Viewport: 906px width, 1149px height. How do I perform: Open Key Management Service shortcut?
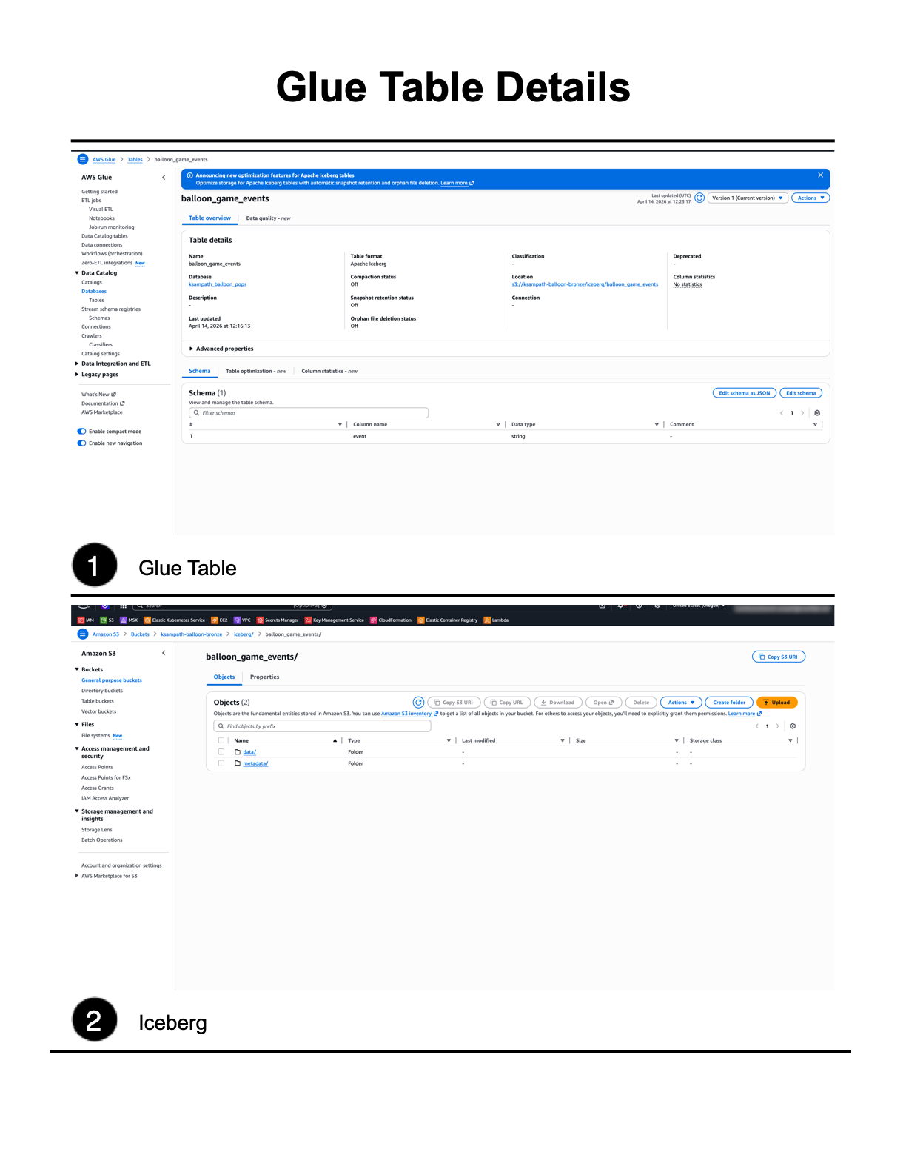335,620
